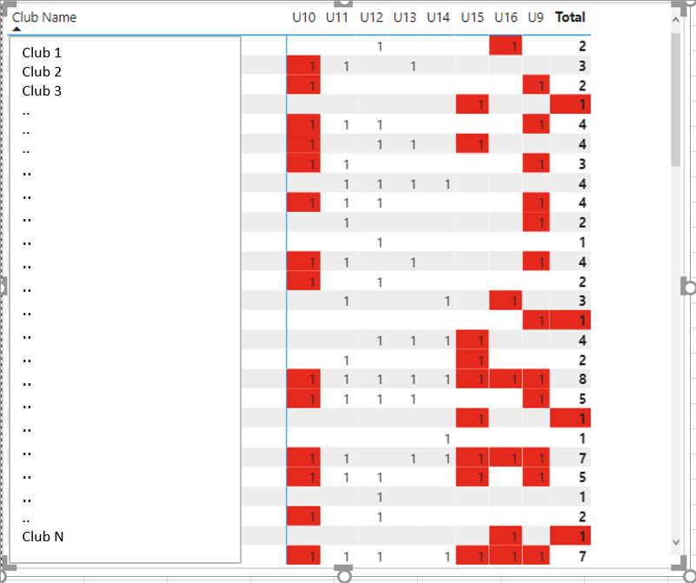Click the top right corner handle

click(679, 6)
